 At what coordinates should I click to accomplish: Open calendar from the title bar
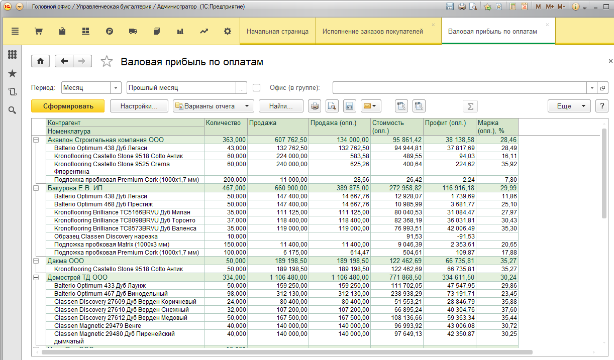524,7
